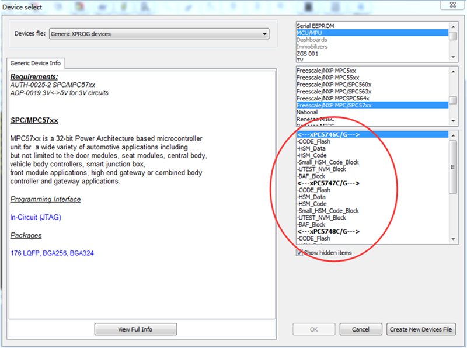Screen dimensions: 467x348
Task: Select Serial EEPROM category
Action: (x=317, y=26)
